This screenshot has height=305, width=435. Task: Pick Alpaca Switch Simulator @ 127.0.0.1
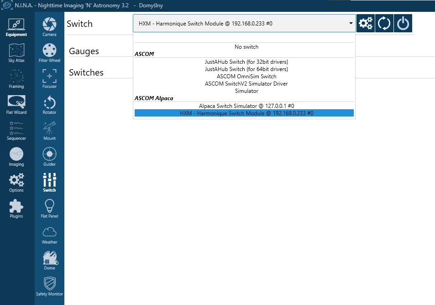[246, 106]
